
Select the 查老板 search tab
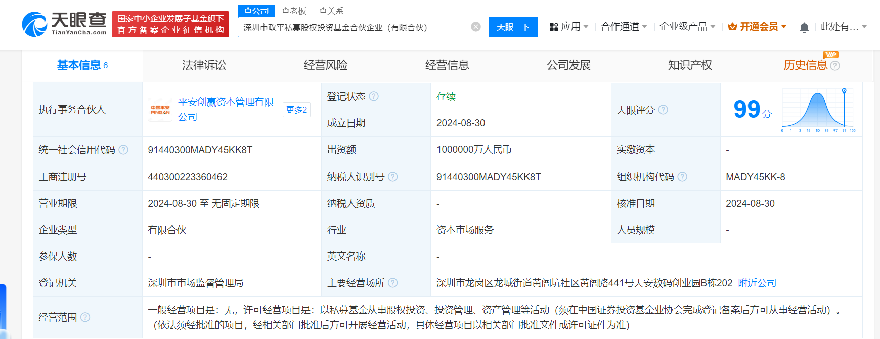[294, 11]
